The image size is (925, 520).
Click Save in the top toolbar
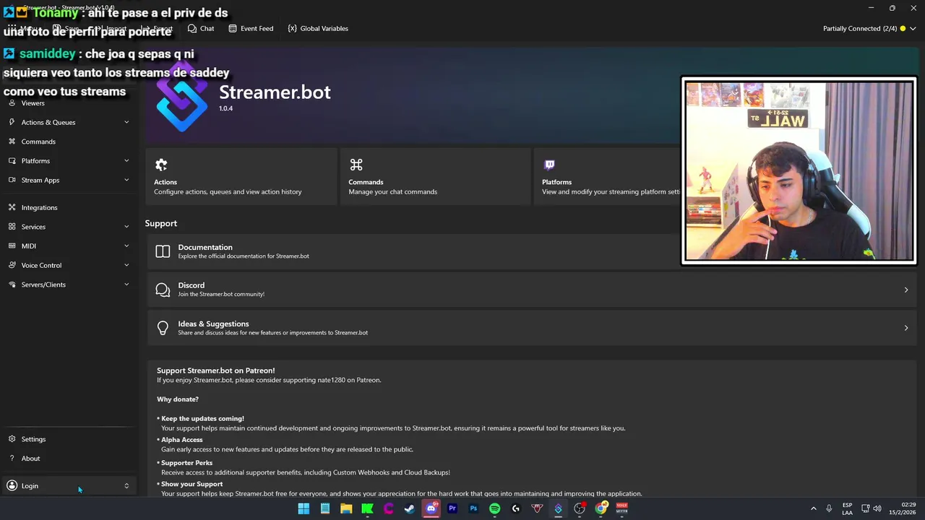click(x=66, y=28)
